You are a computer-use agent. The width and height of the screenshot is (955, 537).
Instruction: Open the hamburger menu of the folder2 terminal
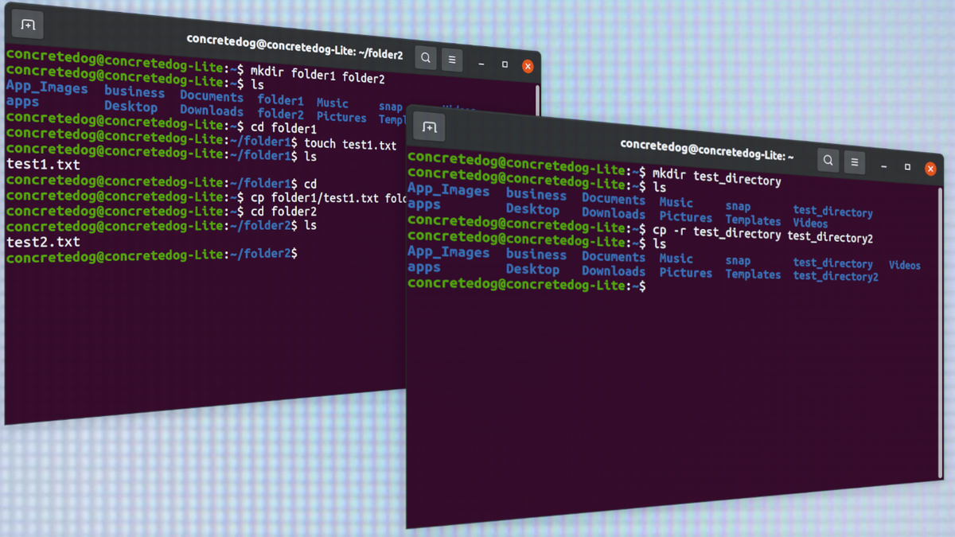pos(452,59)
